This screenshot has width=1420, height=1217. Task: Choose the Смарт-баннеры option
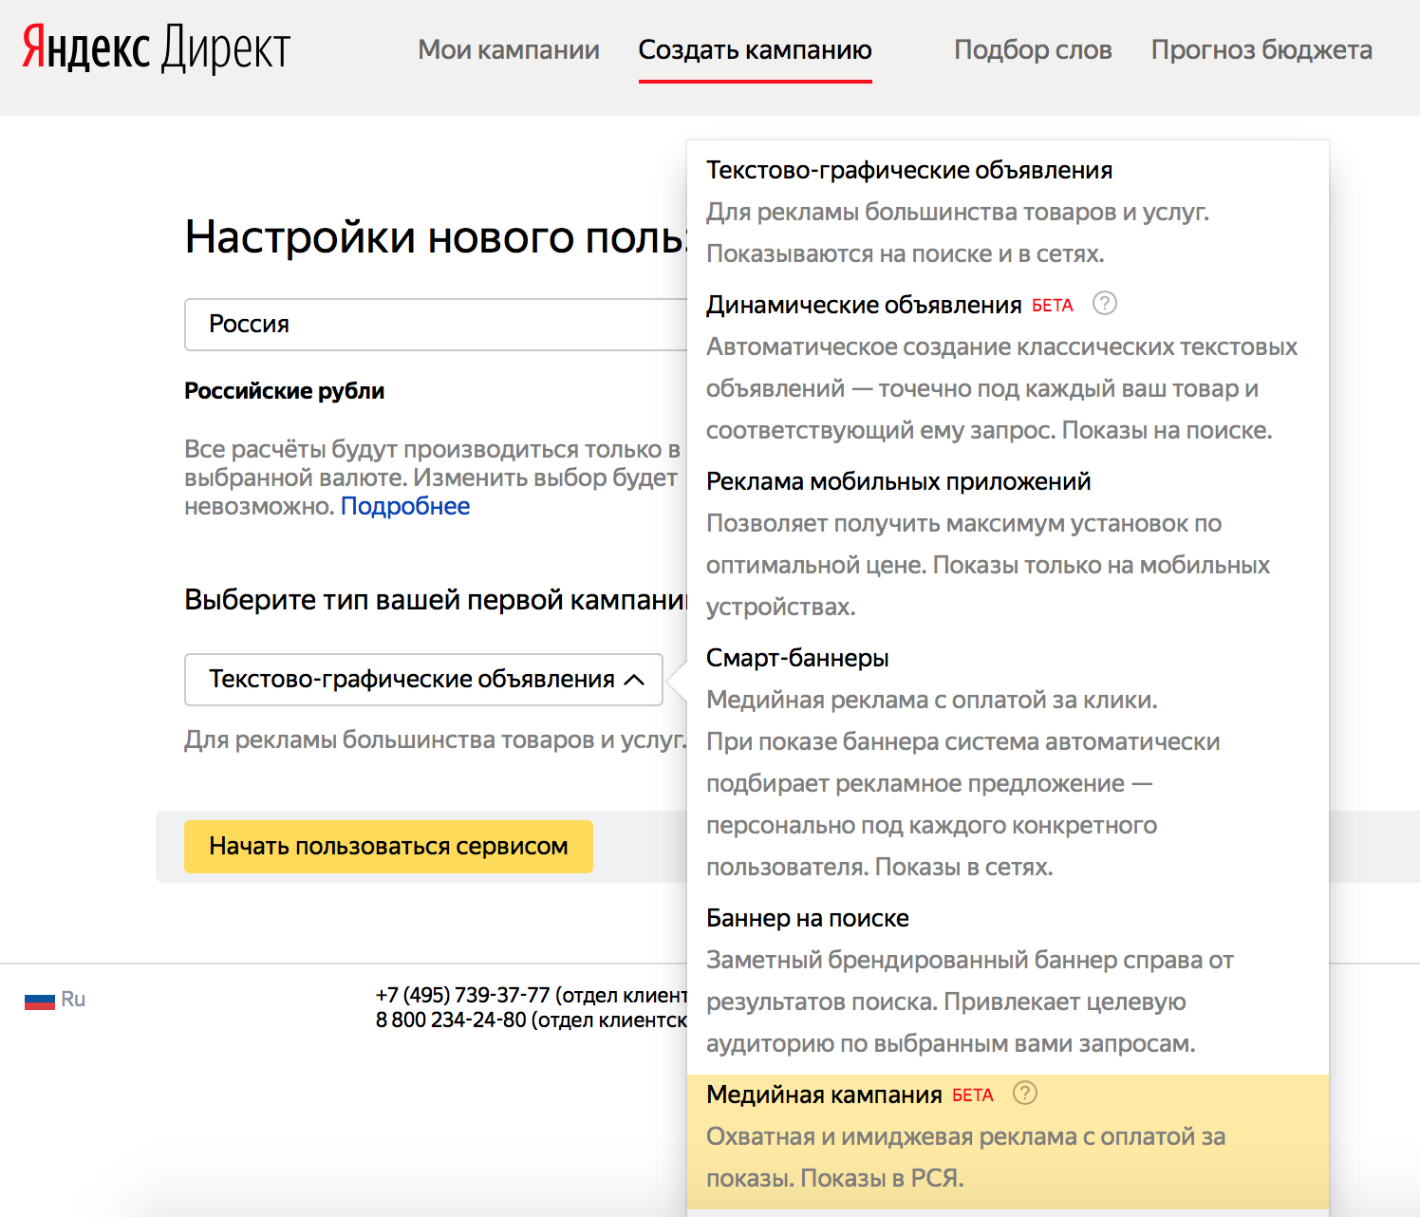tap(1007, 762)
